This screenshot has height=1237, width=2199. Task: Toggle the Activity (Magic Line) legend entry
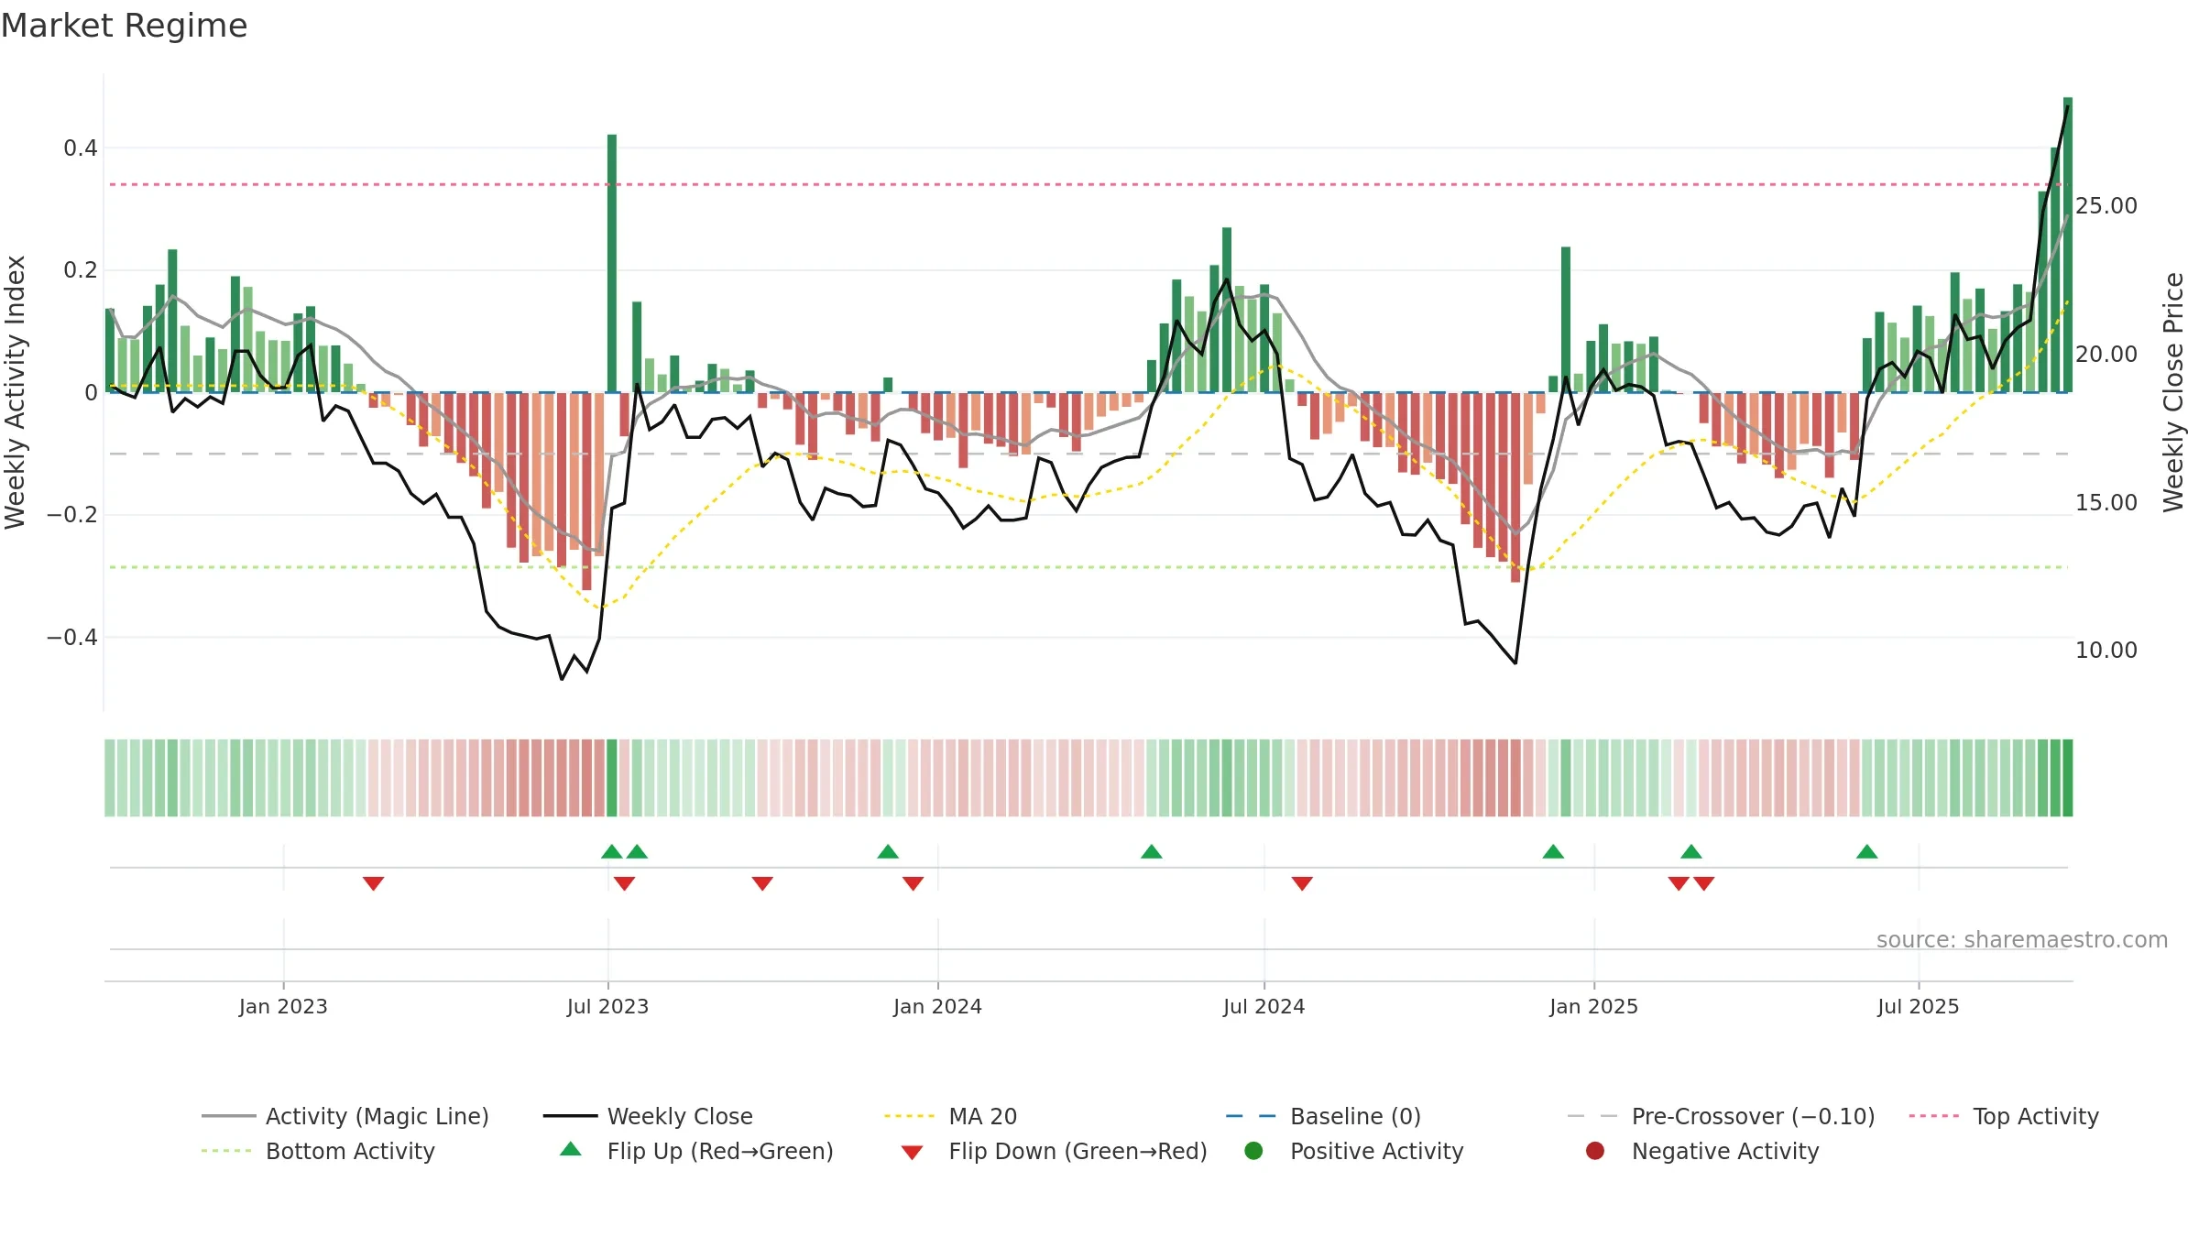point(345,1116)
